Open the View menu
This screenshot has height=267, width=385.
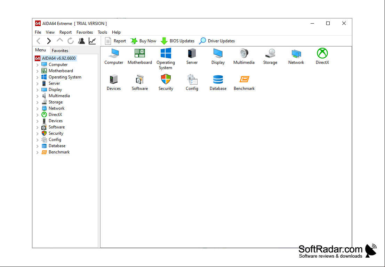[50, 32]
